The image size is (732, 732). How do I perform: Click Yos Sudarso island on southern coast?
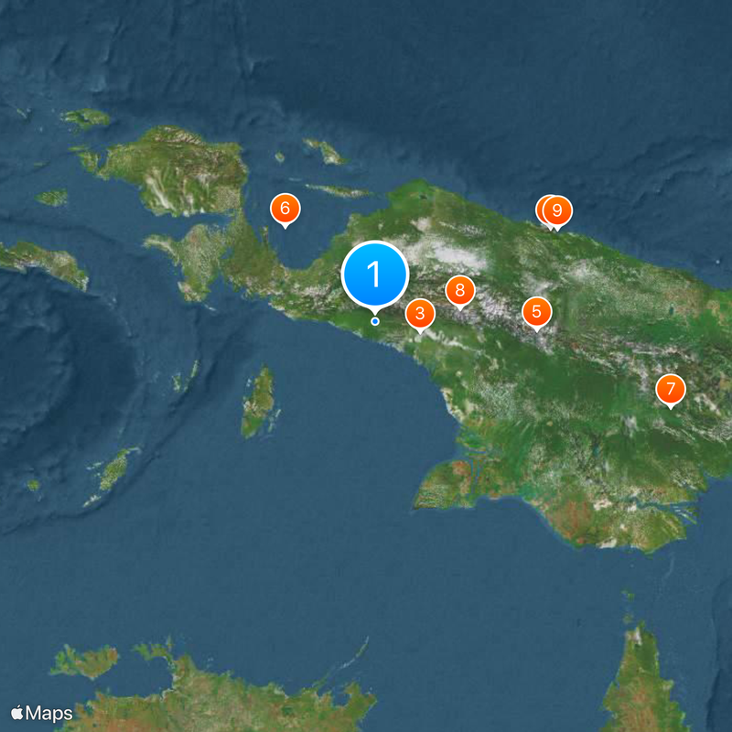click(x=450, y=485)
